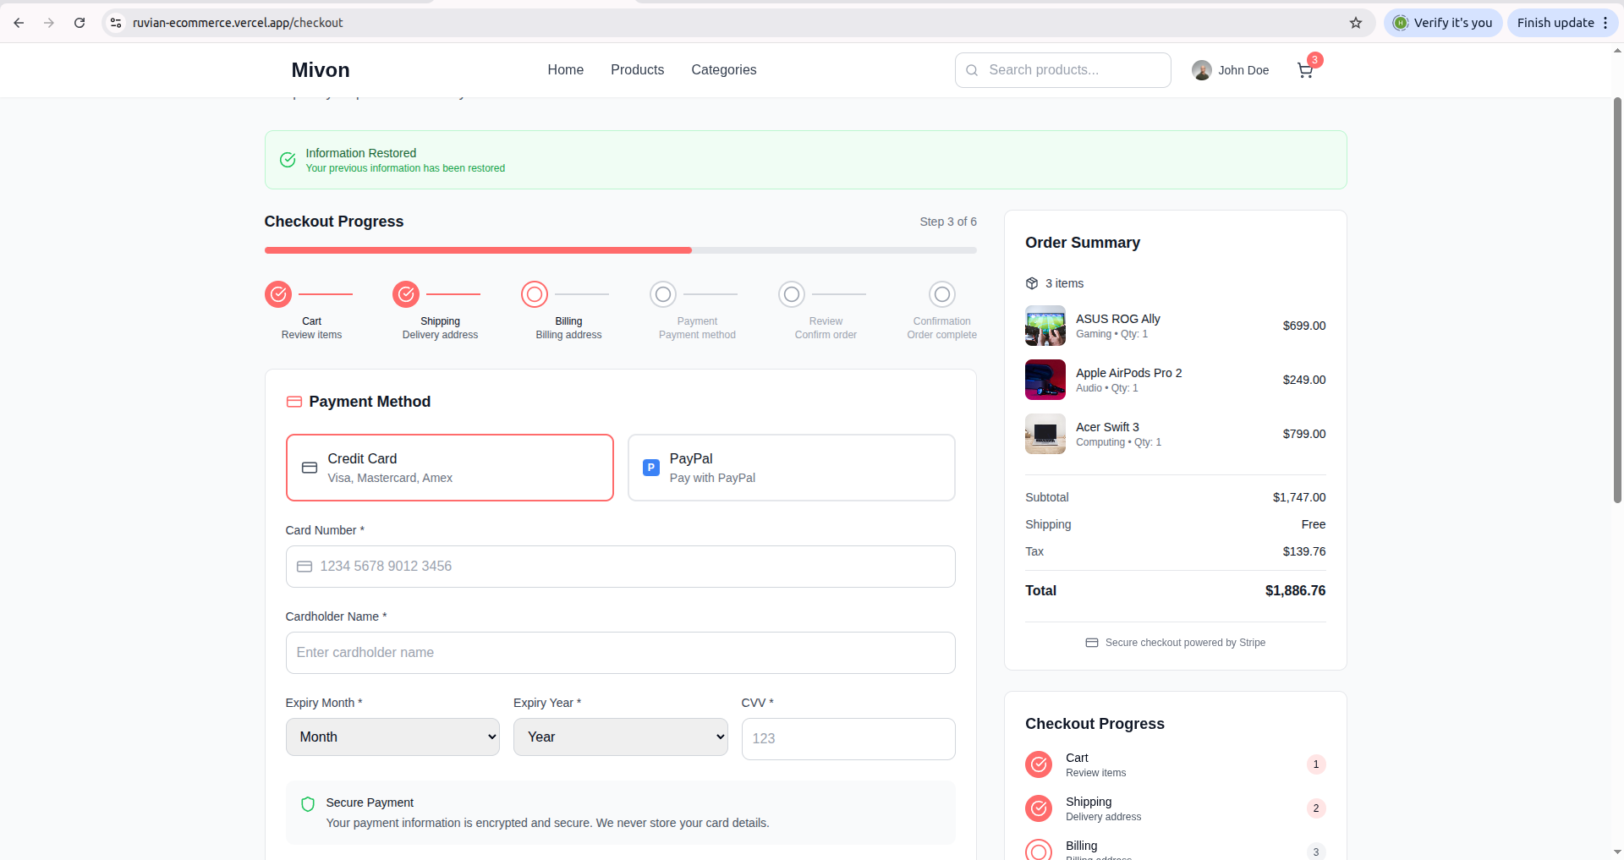Click the Acer Swift 3 thumbnail
The image size is (1624, 860).
coord(1045,434)
